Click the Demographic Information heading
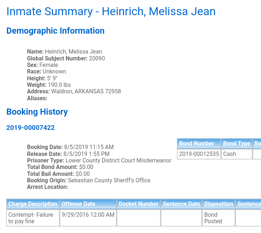Viewport: 261px width, 233px height. (55, 31)
